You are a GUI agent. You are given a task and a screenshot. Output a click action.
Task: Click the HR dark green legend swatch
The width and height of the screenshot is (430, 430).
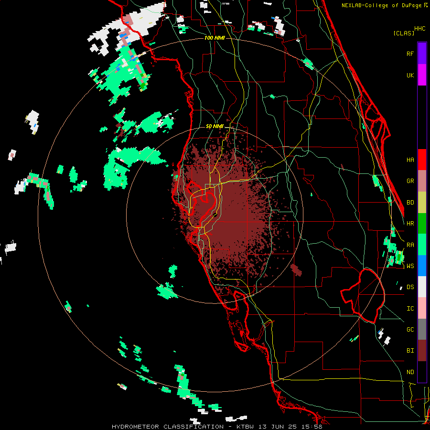click(x=422, y=223)
